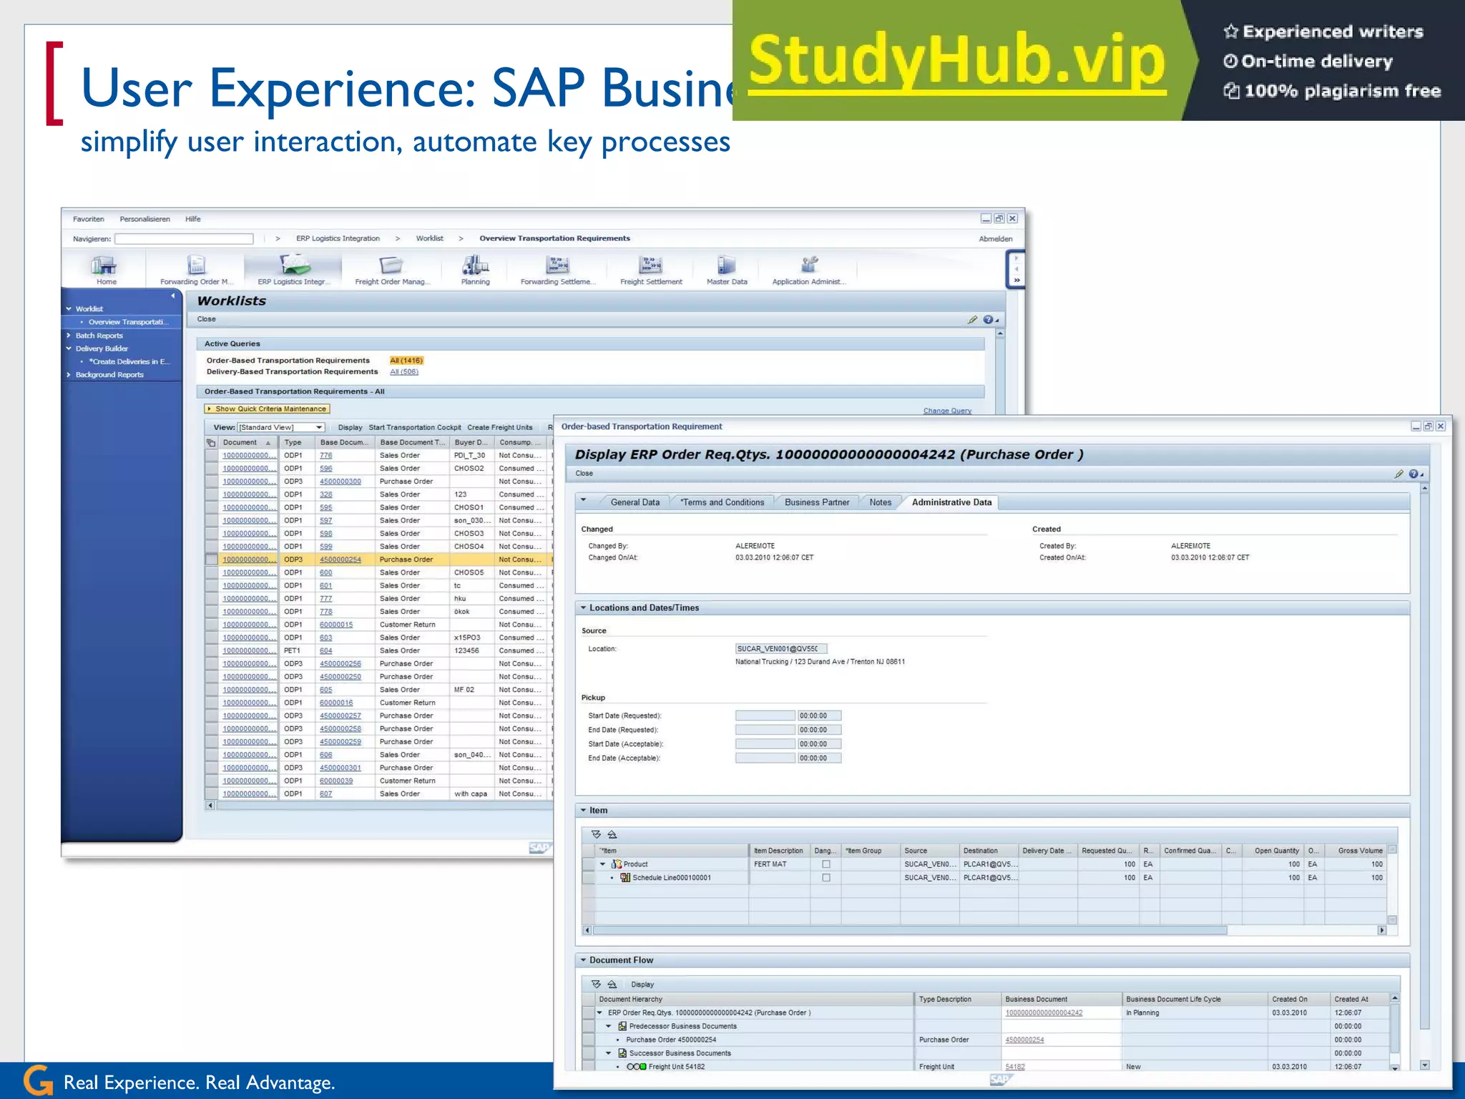
Task: Expand Batch Reports tree node
Action: point(69,336)
